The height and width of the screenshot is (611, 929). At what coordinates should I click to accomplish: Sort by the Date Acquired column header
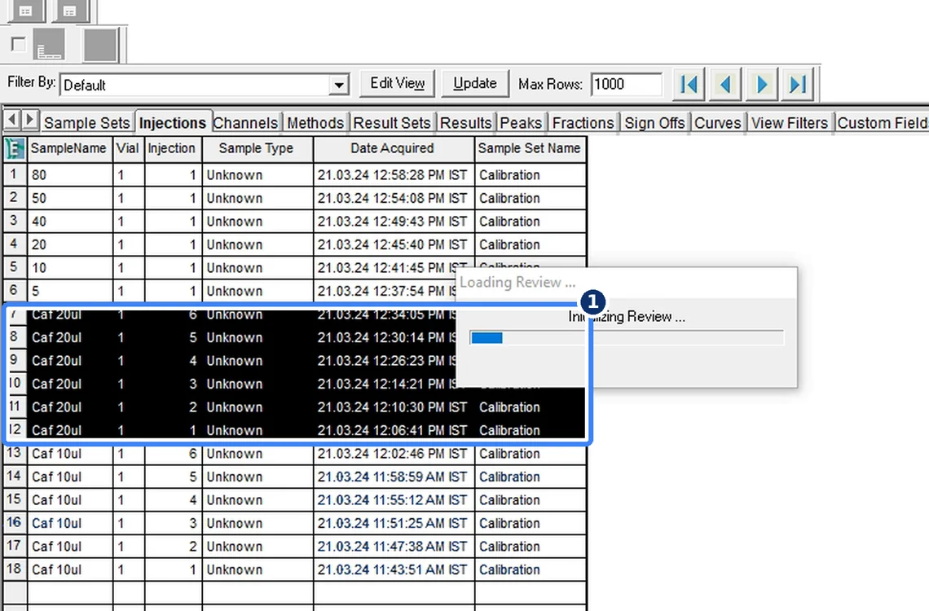click(392, 148)
